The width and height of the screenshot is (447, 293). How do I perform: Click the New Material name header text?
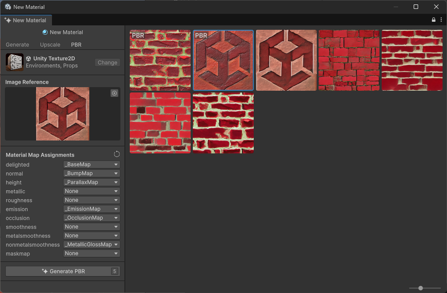point(66,32)
